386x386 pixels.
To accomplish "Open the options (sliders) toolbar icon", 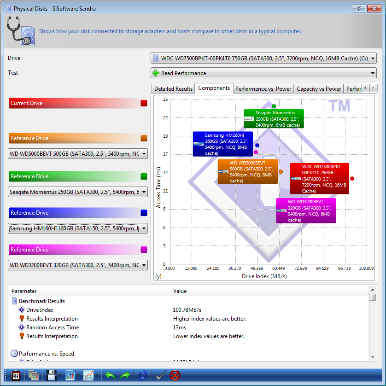I will 16,376.
